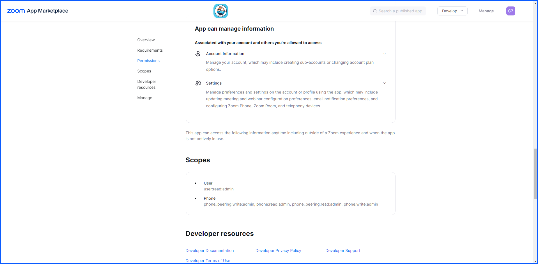The image size is (538, 264).
Task: Click the Settings permission heading
Action: tap(214, 83)
